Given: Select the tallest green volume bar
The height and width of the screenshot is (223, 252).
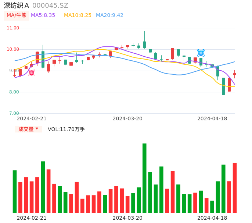Looking at the screenshot, I should tap(144, 178).
